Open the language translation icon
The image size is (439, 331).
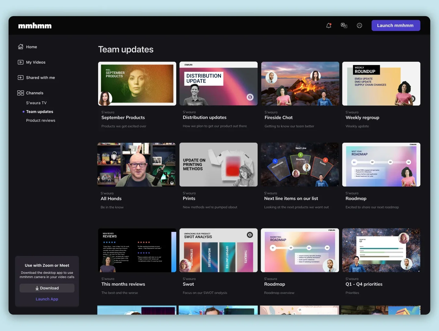pyautogui.click(x=344, y=26)
